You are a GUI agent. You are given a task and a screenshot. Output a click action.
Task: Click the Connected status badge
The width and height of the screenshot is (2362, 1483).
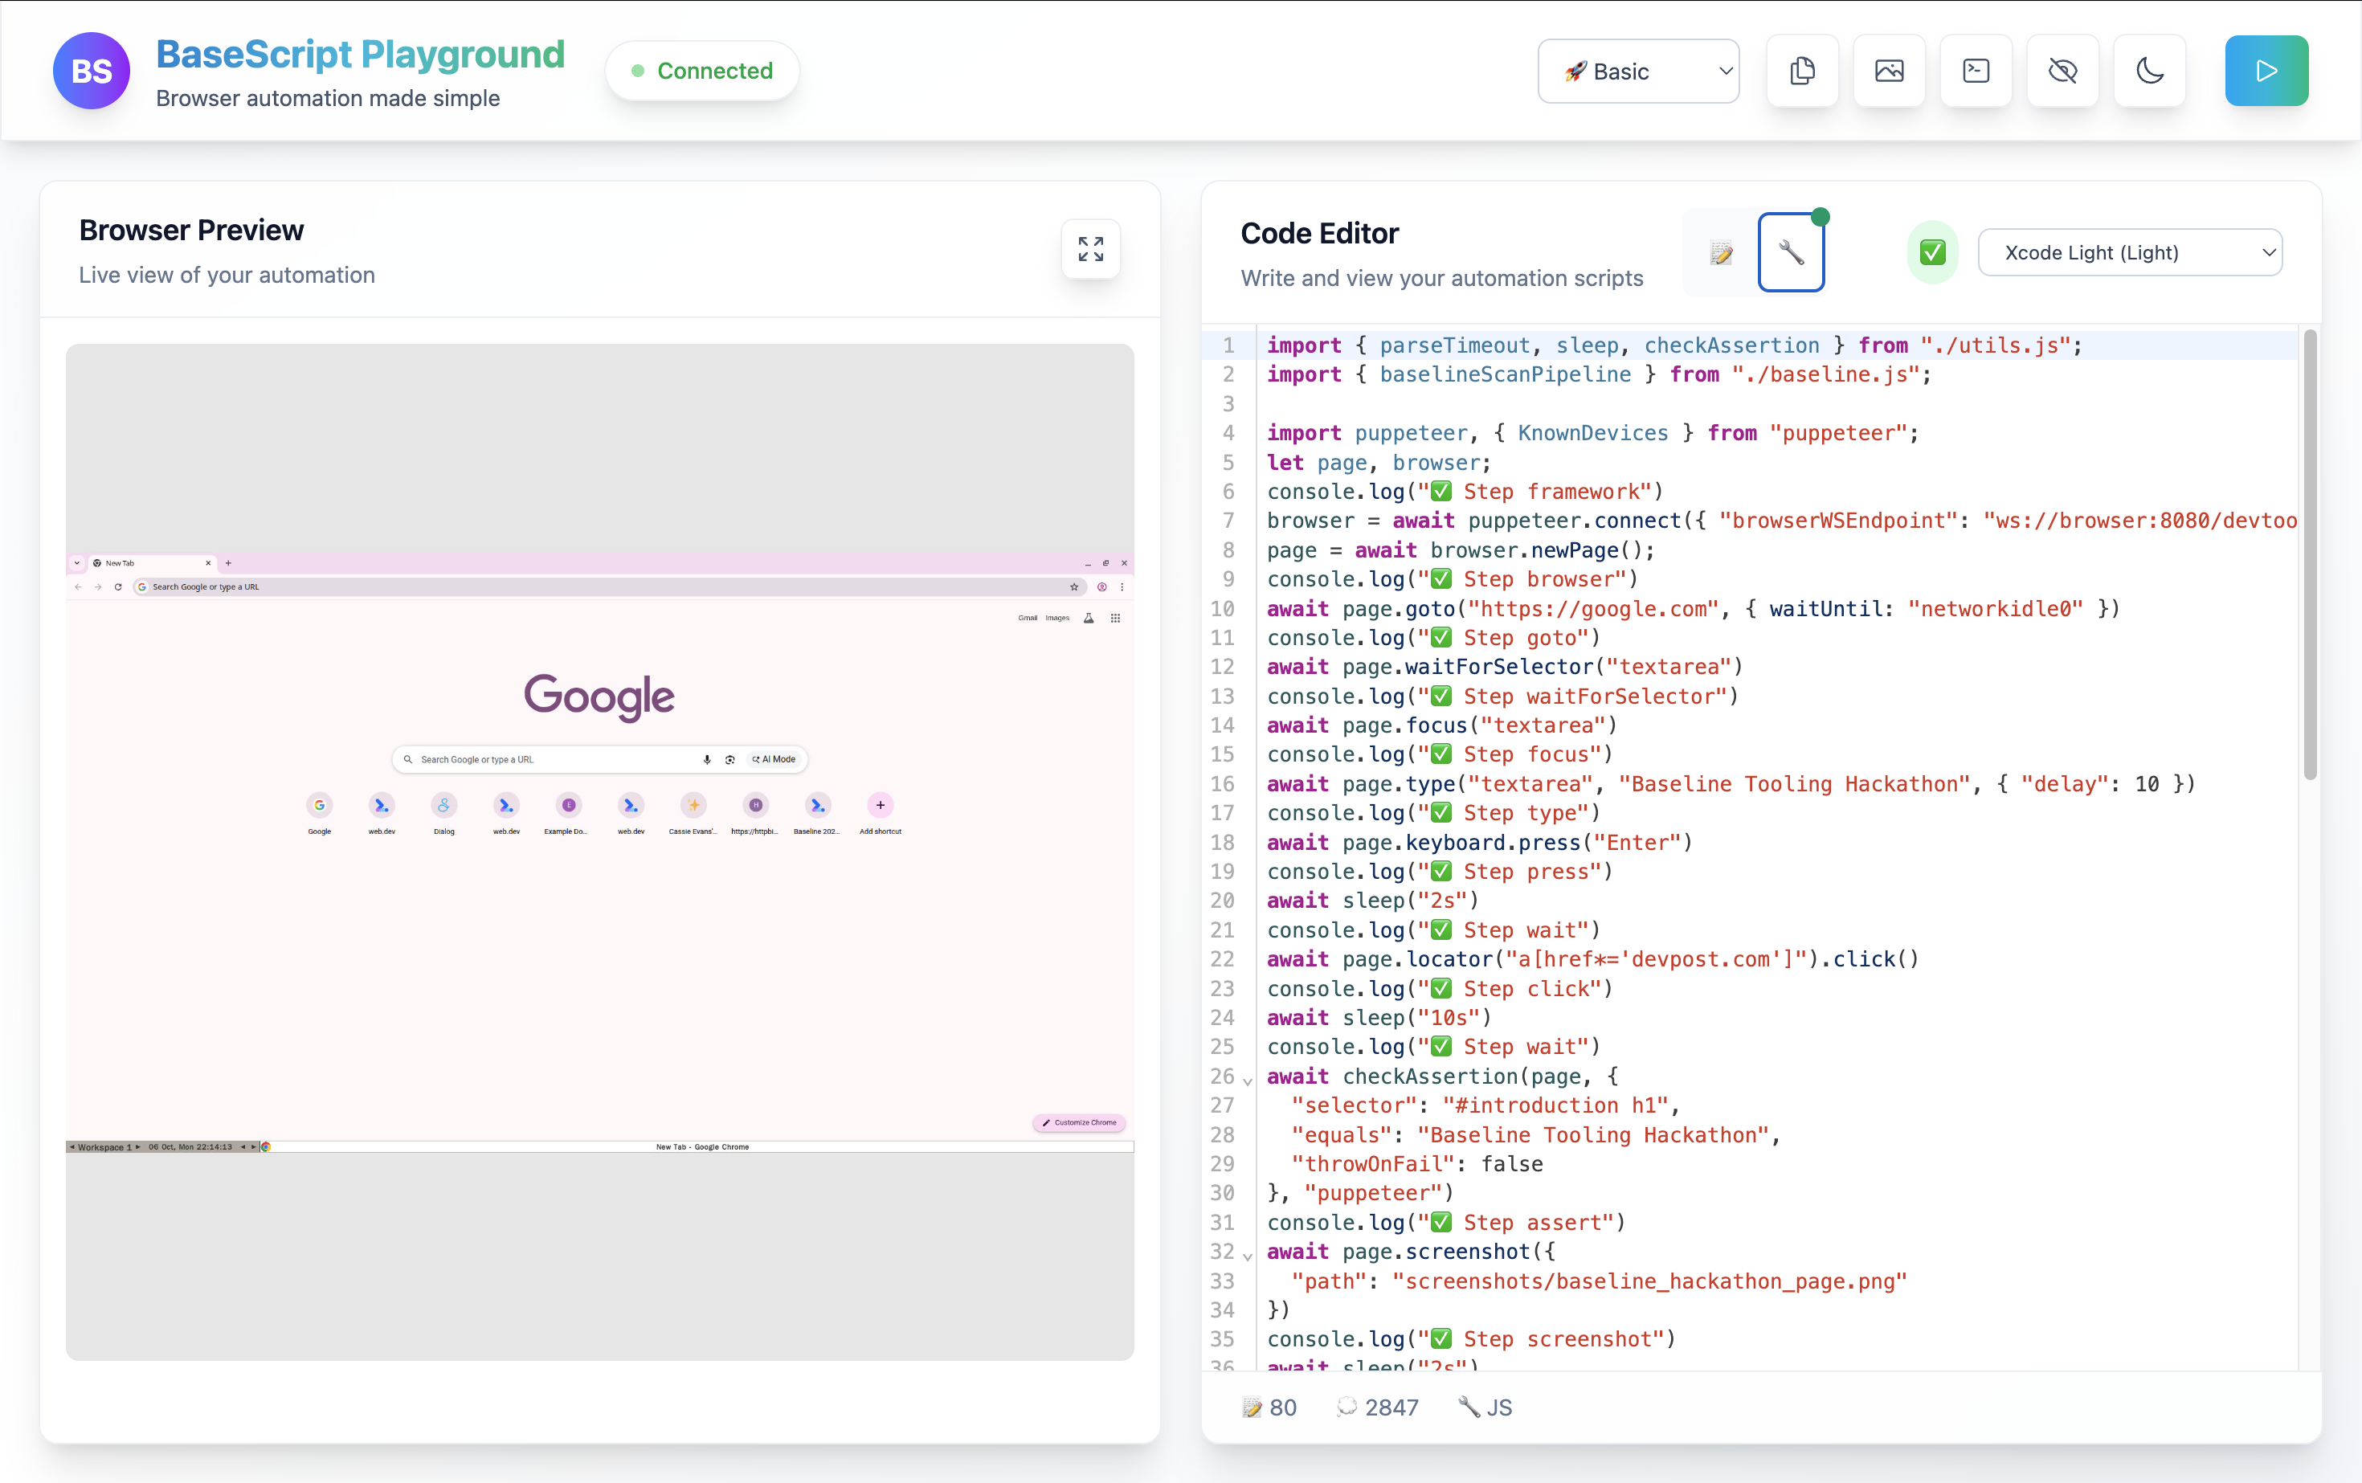pos(702,71)
